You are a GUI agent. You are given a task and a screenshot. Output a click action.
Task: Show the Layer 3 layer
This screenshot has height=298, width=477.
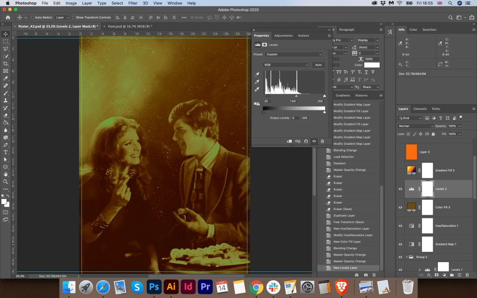coord(400,152)
